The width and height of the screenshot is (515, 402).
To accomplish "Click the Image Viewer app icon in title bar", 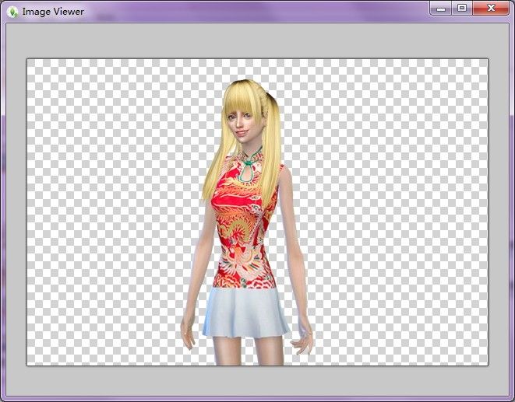I will click(12, 12).
